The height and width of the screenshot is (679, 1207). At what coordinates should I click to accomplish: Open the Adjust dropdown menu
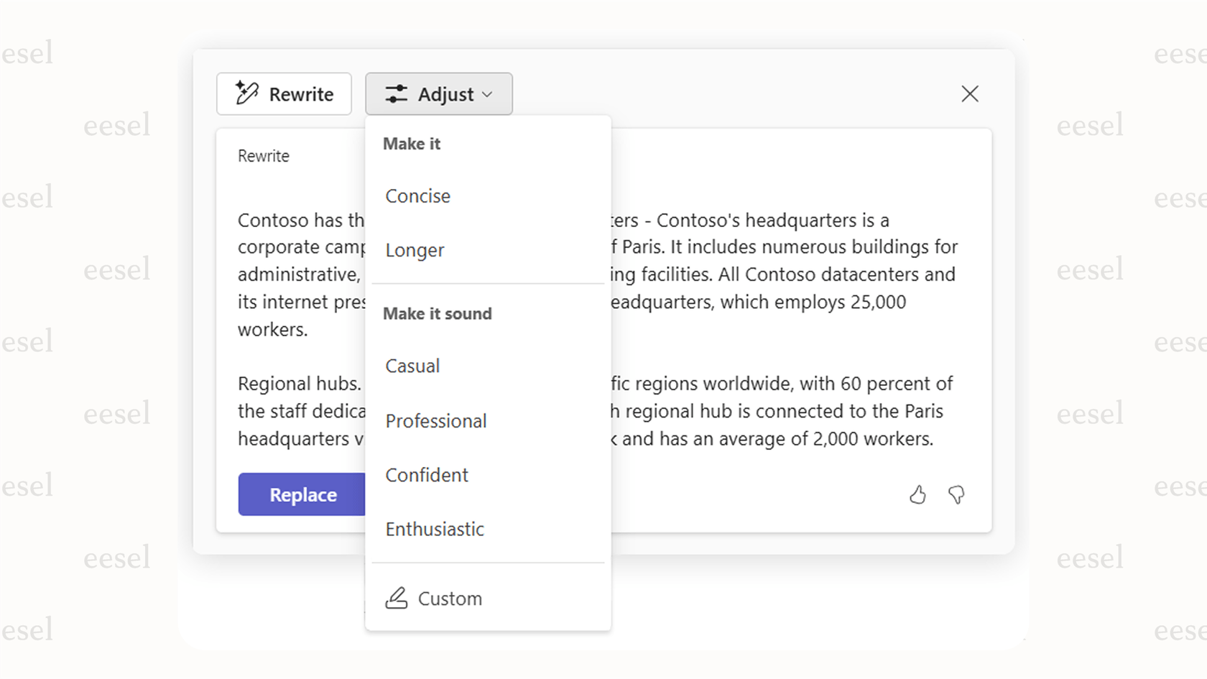tap(438, 93)
